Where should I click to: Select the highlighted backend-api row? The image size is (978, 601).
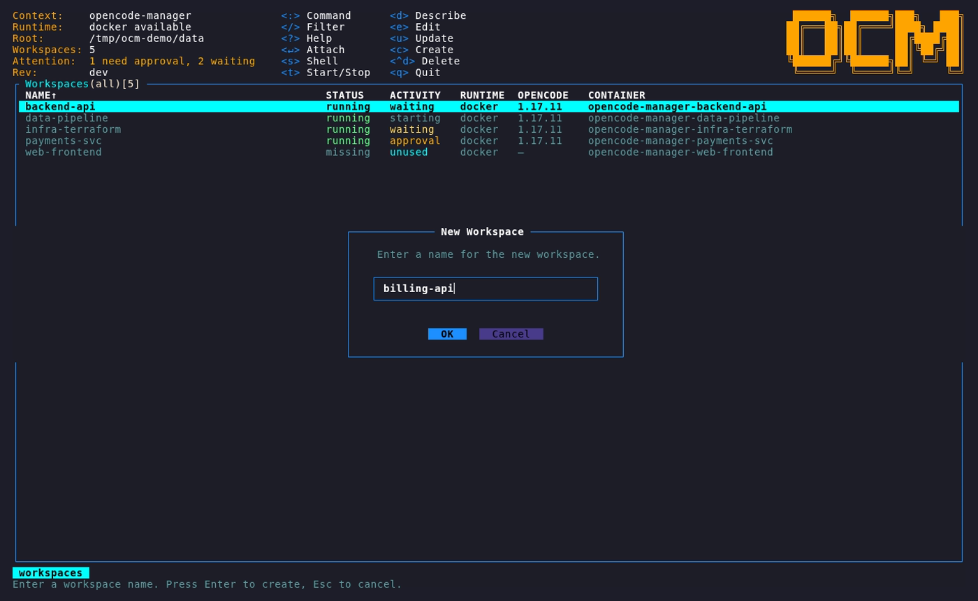(489, 107)
